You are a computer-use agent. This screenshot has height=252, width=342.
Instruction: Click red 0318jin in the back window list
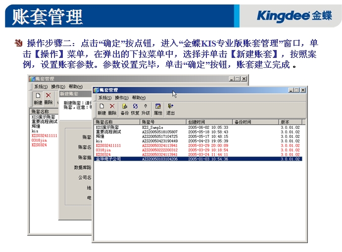pyautogui.click(x=39, y=140)
